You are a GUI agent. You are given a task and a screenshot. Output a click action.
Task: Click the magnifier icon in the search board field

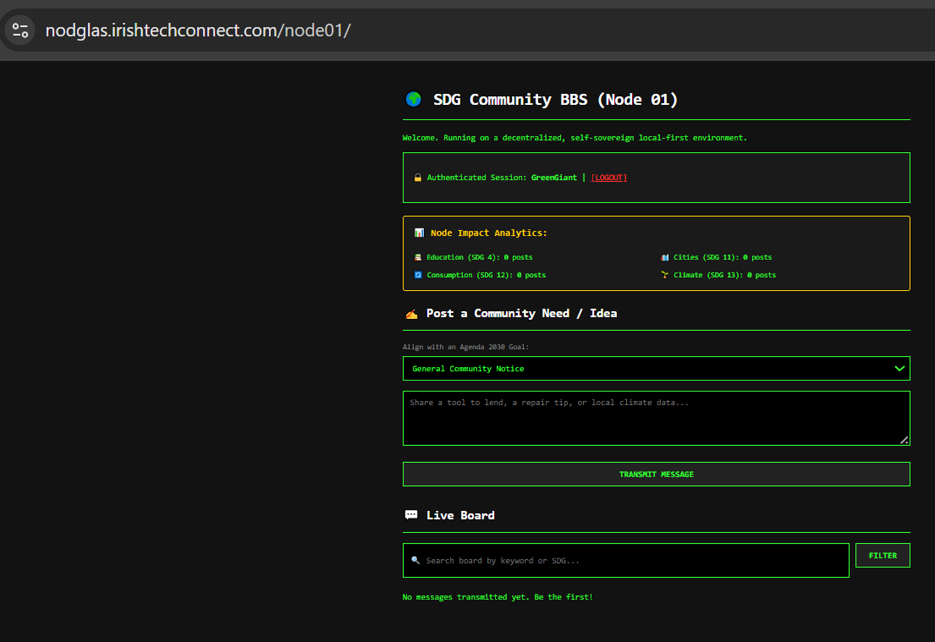415,560
